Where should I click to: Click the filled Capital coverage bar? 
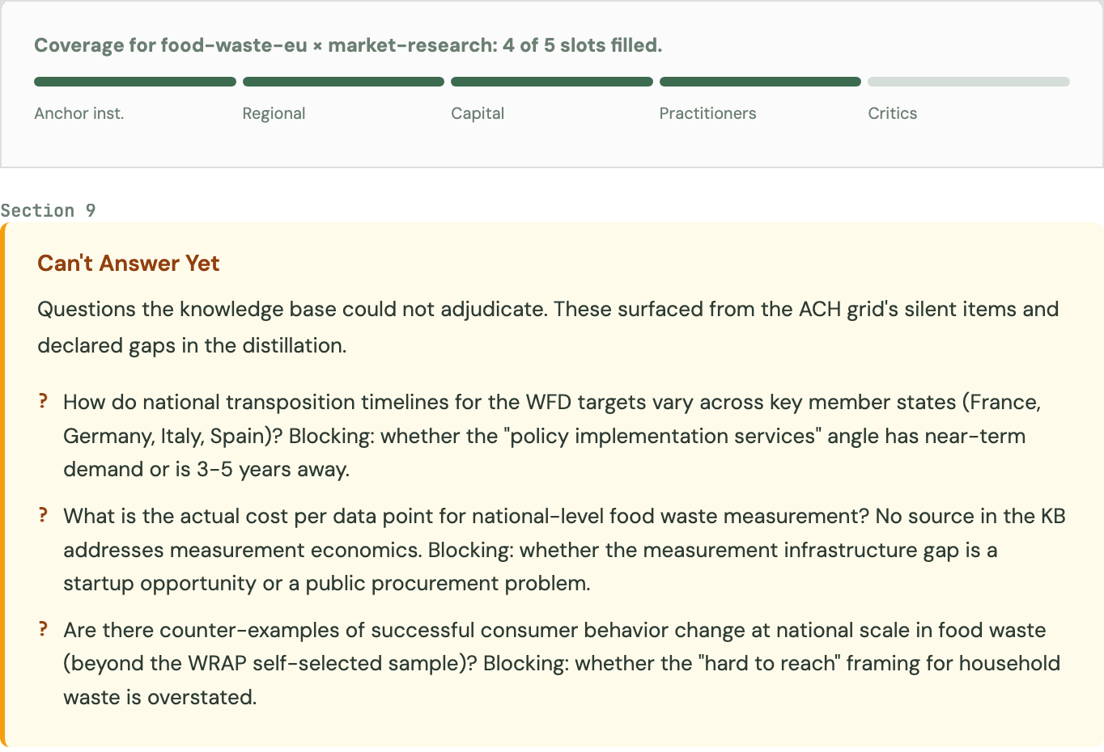[x=552, y=82]
